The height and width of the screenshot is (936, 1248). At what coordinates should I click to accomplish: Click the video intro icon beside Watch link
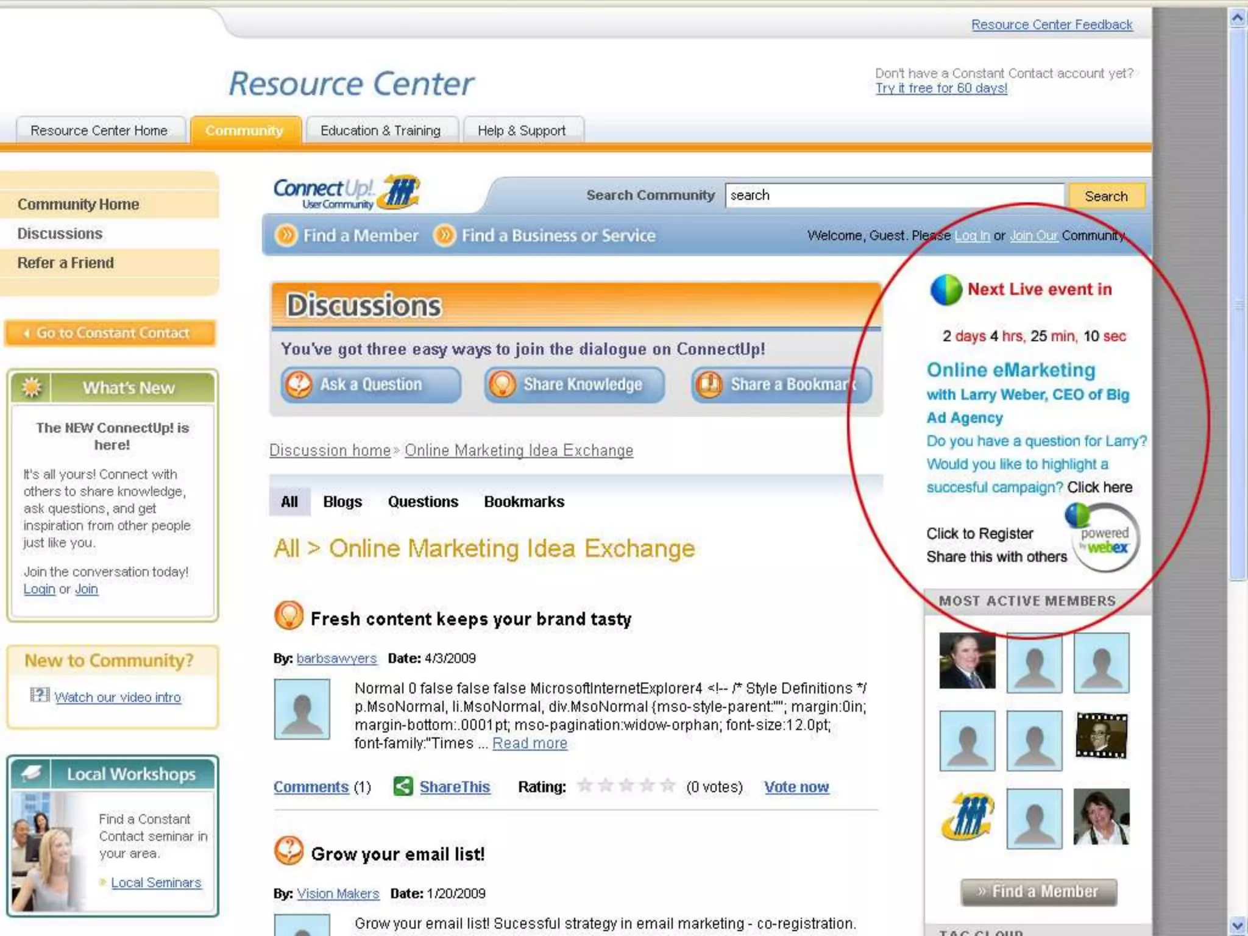tap(40, 695)
